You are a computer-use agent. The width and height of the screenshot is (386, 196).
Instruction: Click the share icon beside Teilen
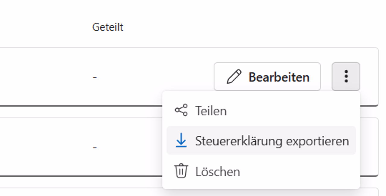click(181, 110)
